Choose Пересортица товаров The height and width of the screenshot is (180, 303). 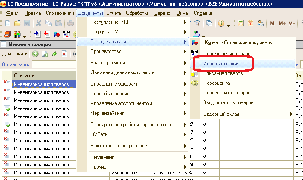(x=242, y=93)
